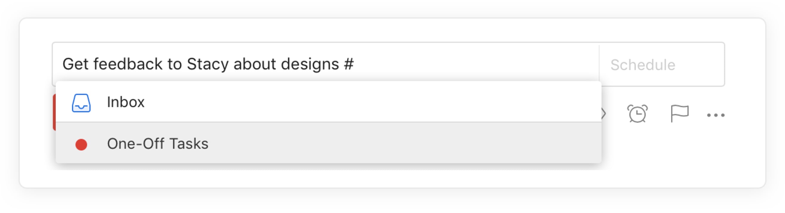Click inside the task title input field
Screen dimensions: 785x213
[244, 64]
